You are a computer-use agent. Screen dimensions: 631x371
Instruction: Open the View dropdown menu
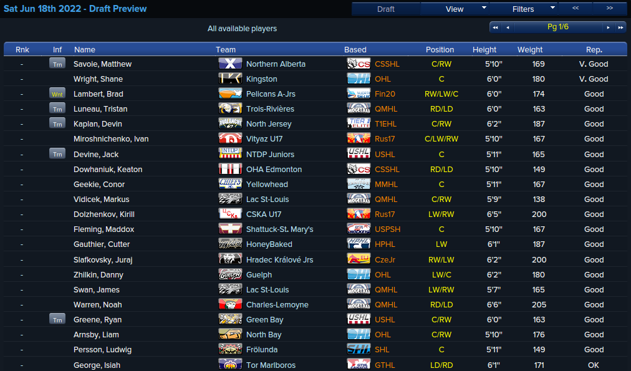coord(455,9)
